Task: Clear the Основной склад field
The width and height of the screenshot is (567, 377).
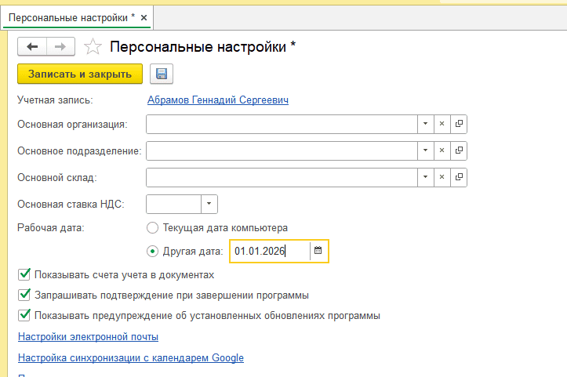Action: pyautogui.click(x=442, y=177)
